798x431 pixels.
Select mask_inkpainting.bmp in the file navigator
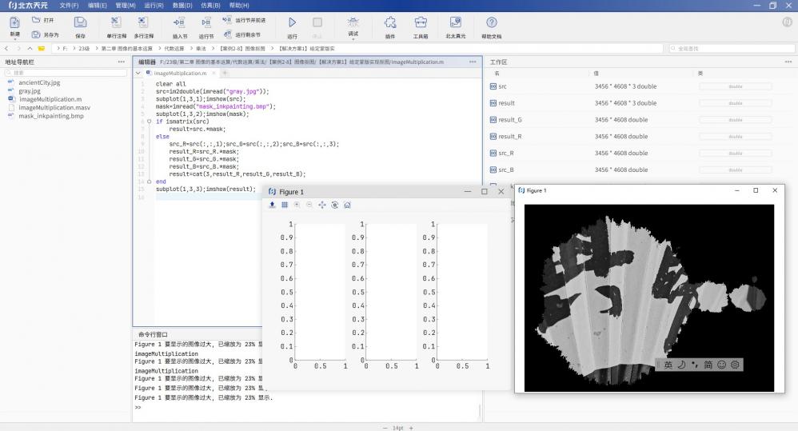(50, 116)
